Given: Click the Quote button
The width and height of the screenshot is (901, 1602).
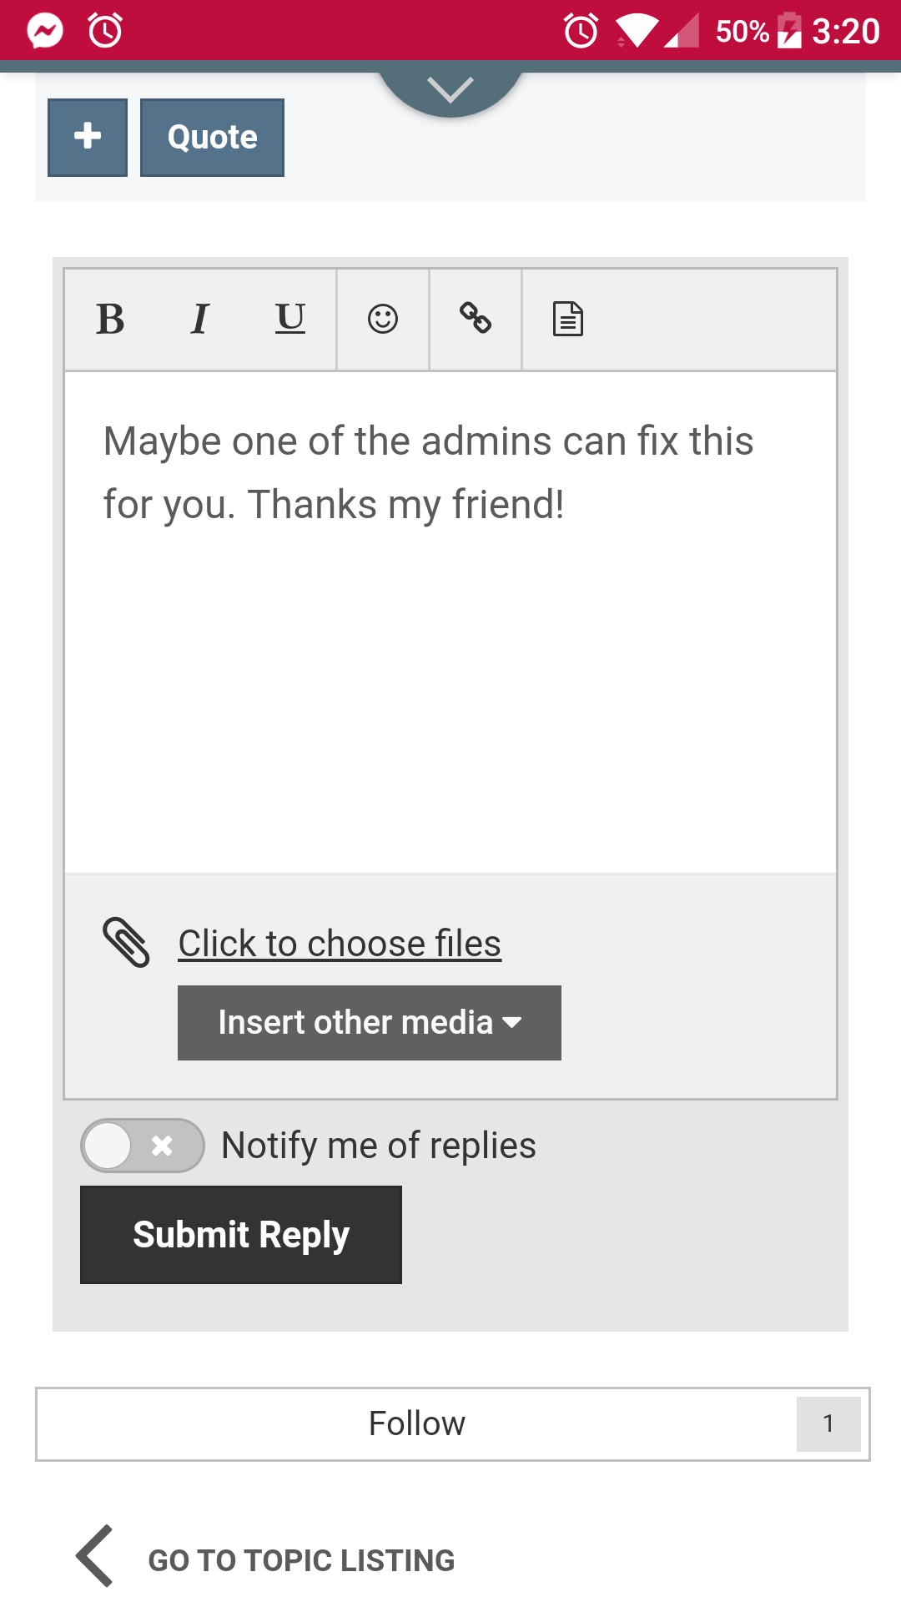Looking at the screenshot, I should 212,138.
